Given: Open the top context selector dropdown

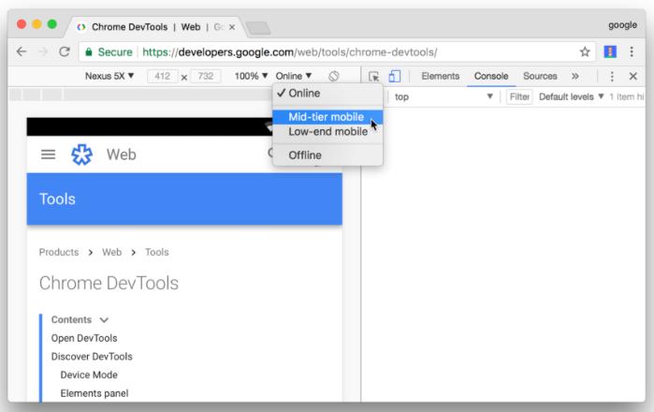Looking at the screenshot, I should 443,96.
